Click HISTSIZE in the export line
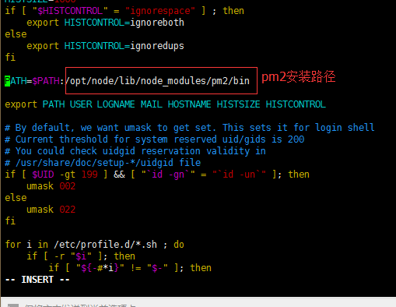Screen dimensions: 396x307 coord(238,104)
